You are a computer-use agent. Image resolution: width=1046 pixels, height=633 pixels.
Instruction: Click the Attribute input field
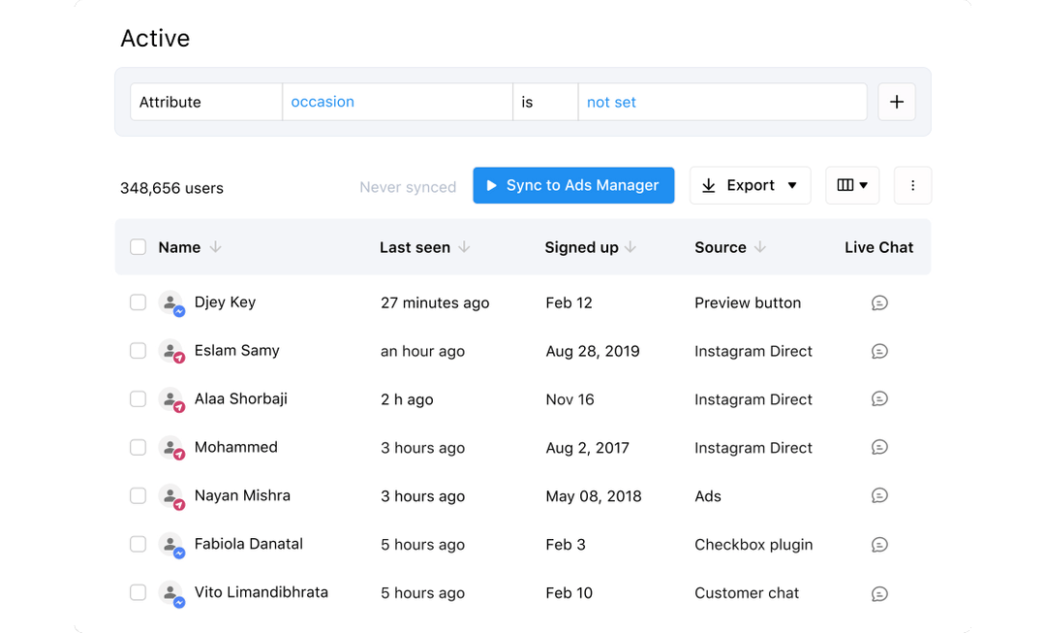(x=205, y=101)
